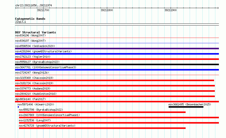Click the 39211900 ruler position
Image resolution: width=226 pixels, height=138 pixels.
pyautogui.click(x=170, y=10)
